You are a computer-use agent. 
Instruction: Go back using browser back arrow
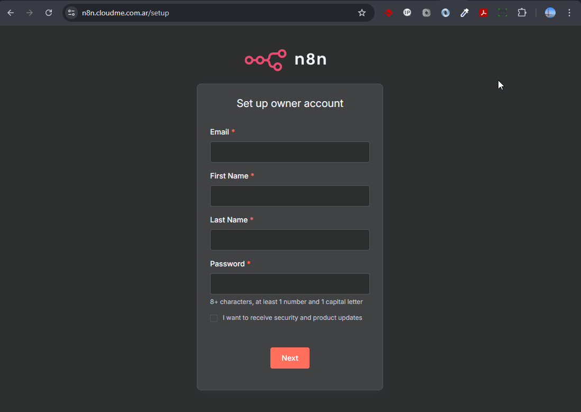click(11, 13)
